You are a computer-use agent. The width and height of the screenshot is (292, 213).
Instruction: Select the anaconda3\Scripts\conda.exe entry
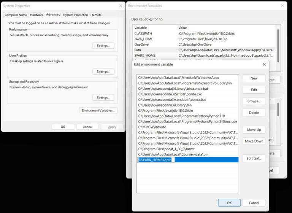pyautogui.click(x=188, y=94)
